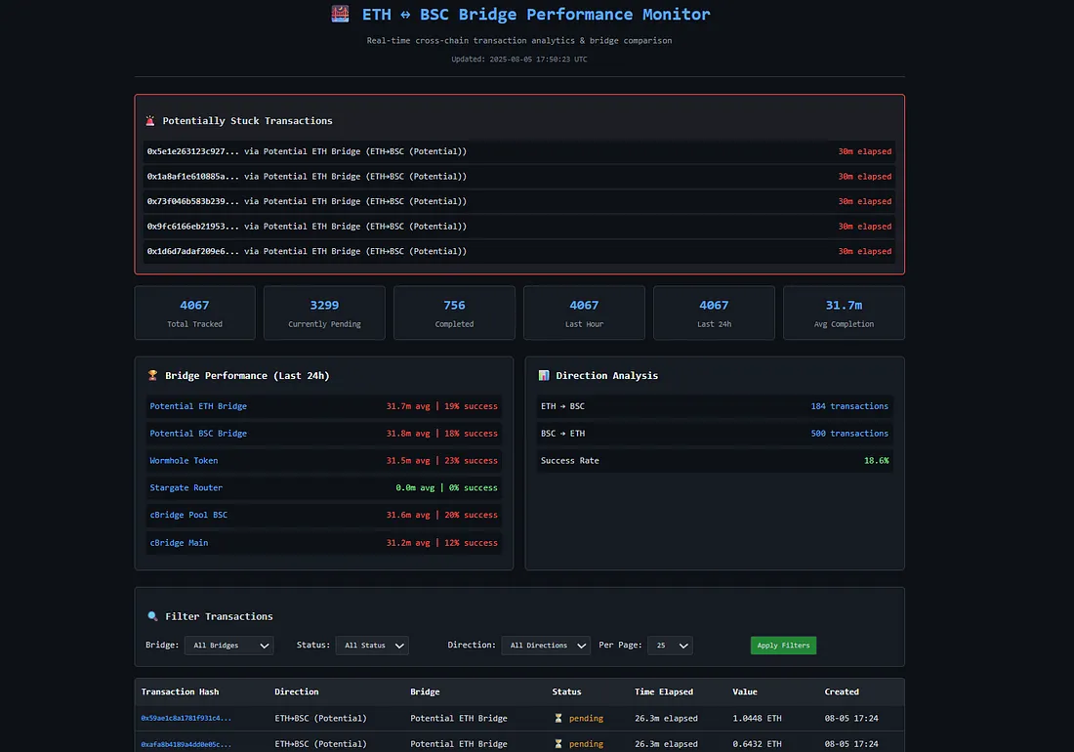Click the siren icon beside Potentially Stuck Transactions
Image resolution: width=1074 pixels, height=752 pixels.
click(150, 121)
